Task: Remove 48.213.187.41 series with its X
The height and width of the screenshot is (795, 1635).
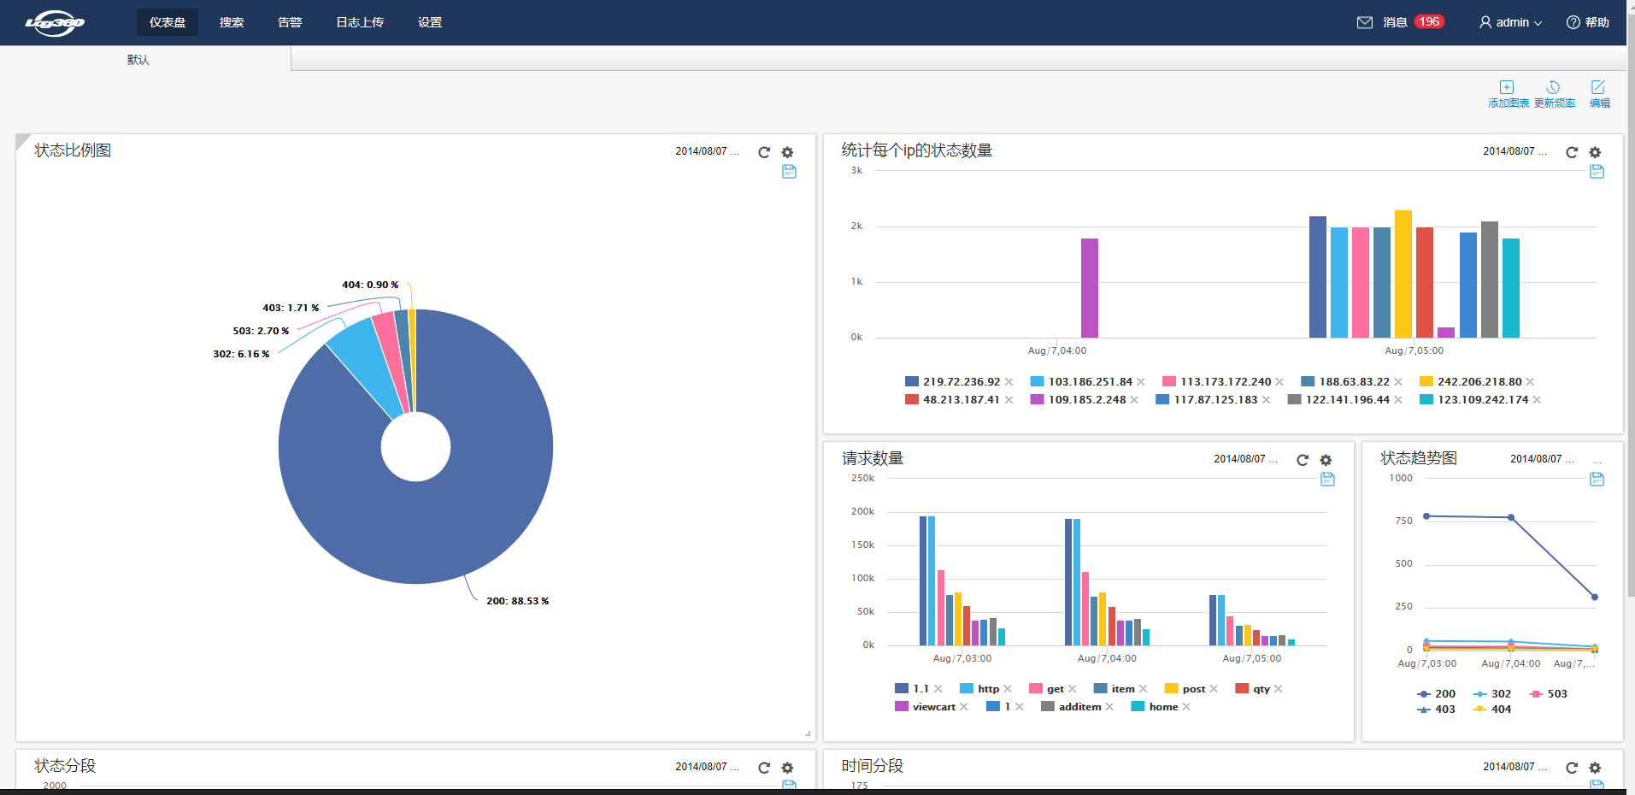Action: tap(1009, 400)
